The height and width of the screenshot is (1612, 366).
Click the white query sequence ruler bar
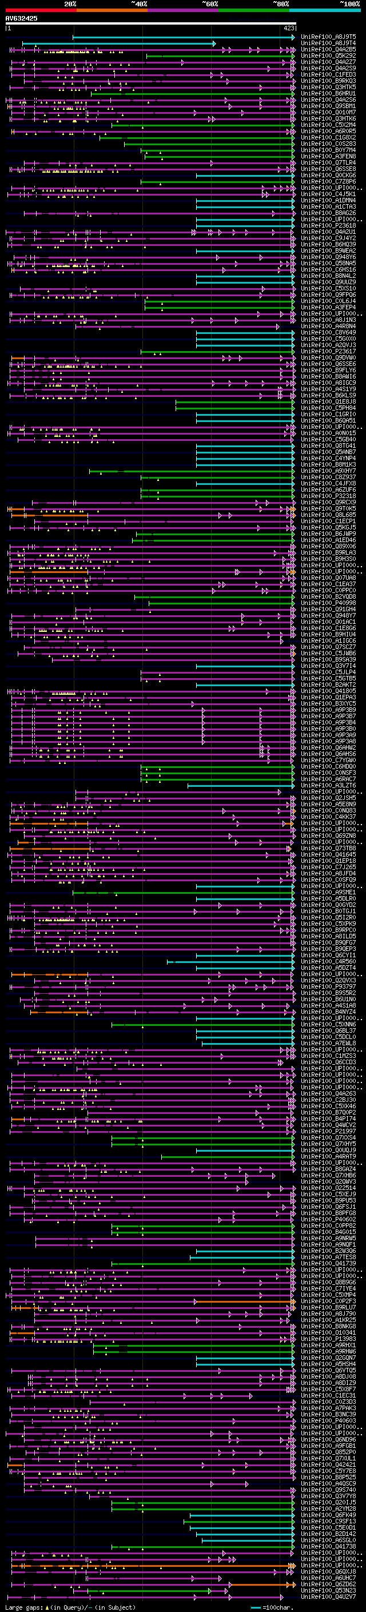[151, 23]
